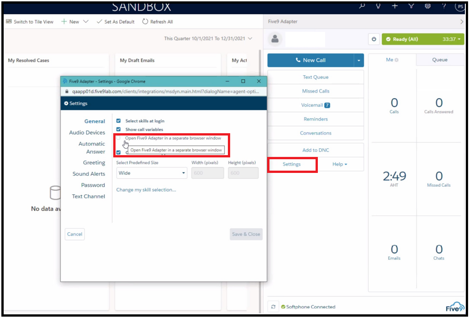Click the My Resolved Cases tile header
The height and width of the screenshot is (318, 469).
(x=28, y=60)
